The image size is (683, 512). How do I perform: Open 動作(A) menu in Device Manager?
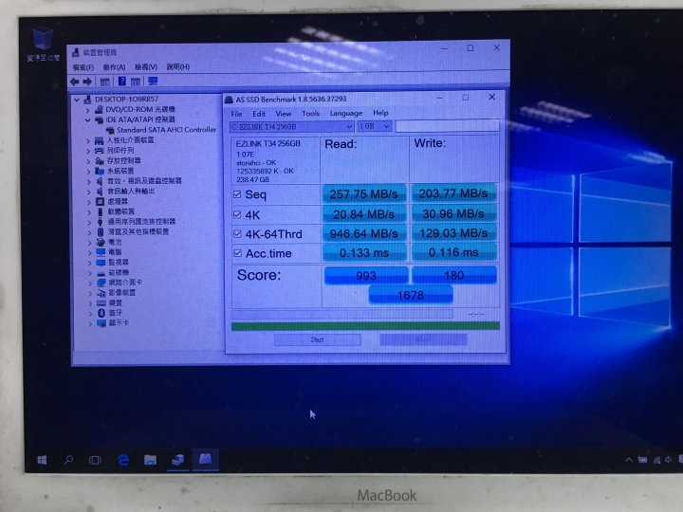tap(114, 67)
